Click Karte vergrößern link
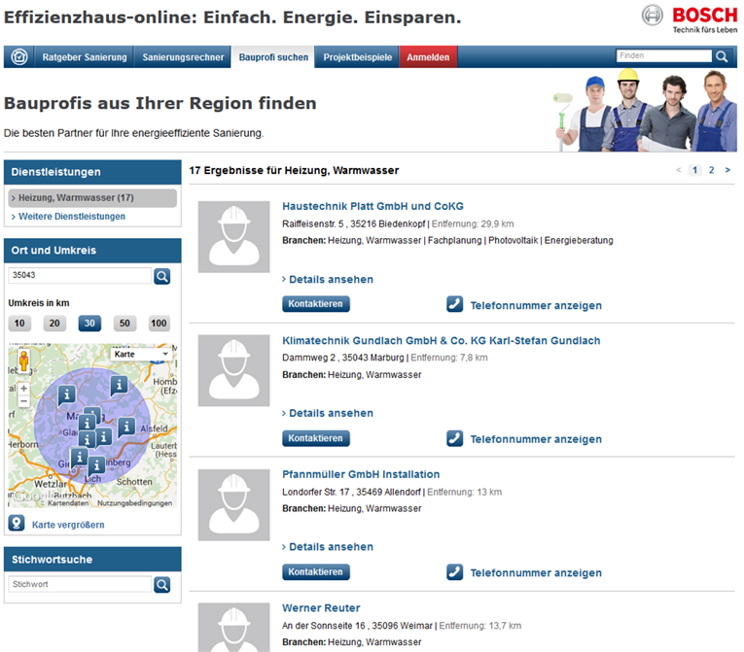The width and height of the screenshot is (744, 652). click(x=68, y=525)
